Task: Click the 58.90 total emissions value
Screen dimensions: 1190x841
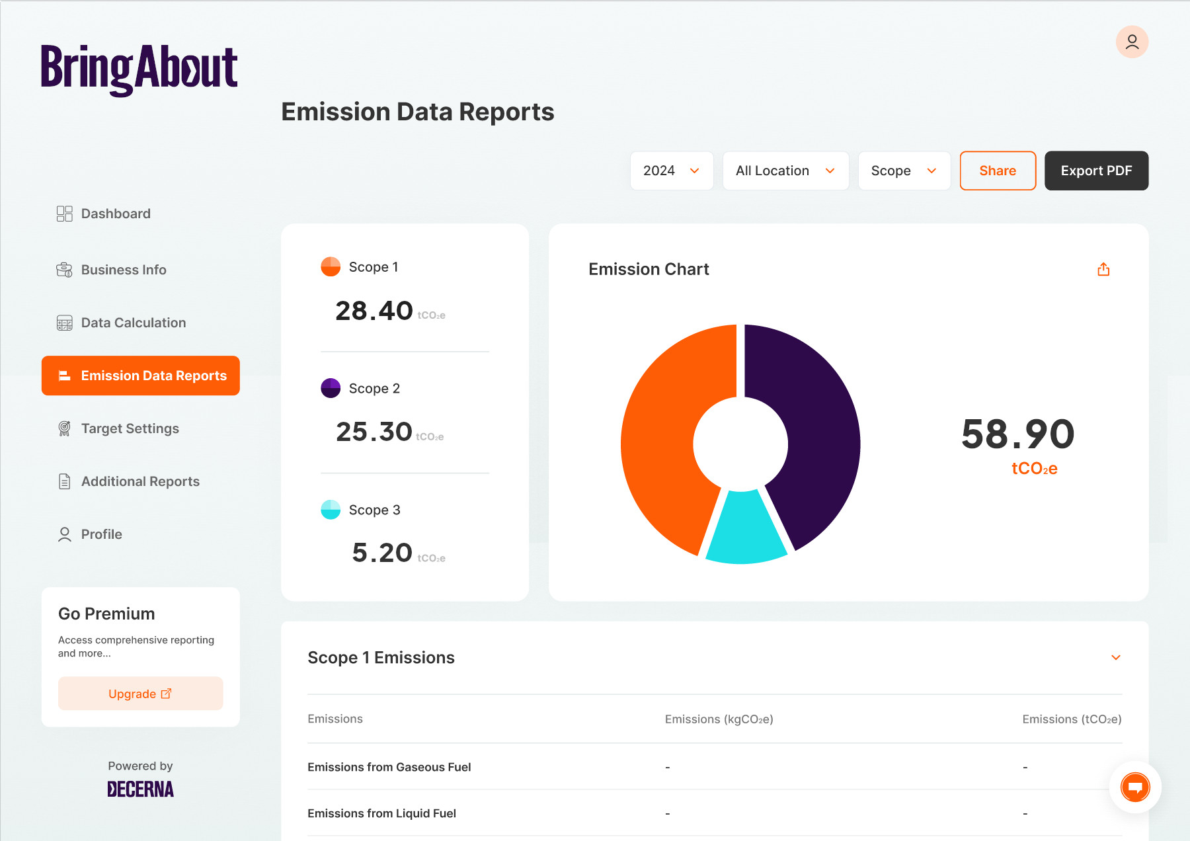Action: coord(1018,434)
